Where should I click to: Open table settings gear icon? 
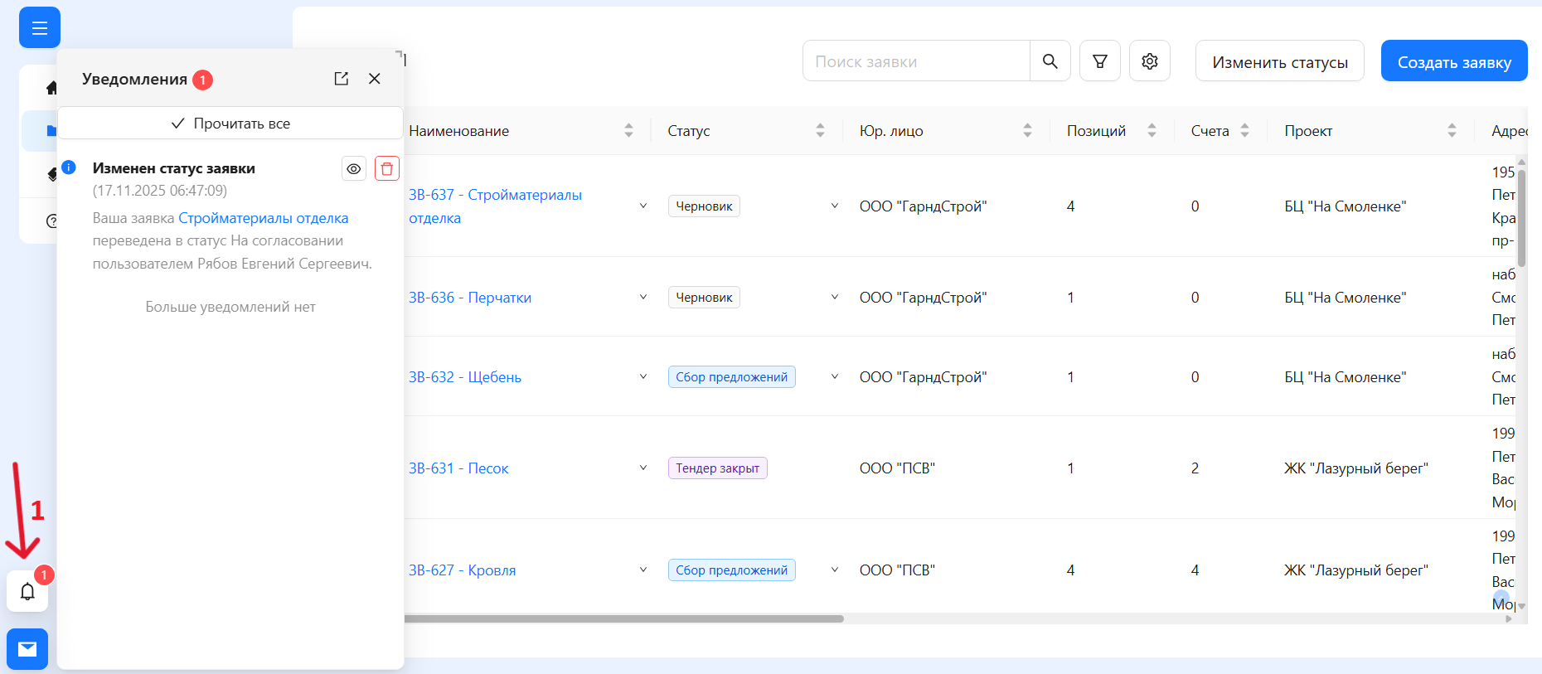point(1149,61)
